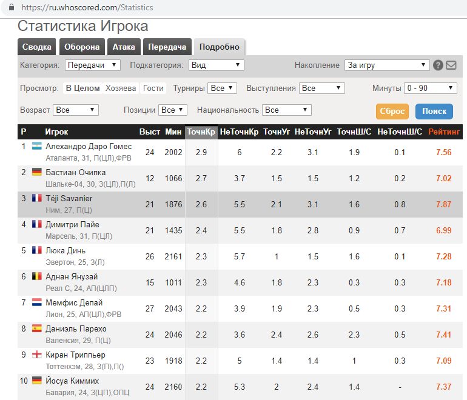The height and width of the screenshot is (400, 467).
Task: Switch view to Хозяева
Action: [x=121, y=88]
